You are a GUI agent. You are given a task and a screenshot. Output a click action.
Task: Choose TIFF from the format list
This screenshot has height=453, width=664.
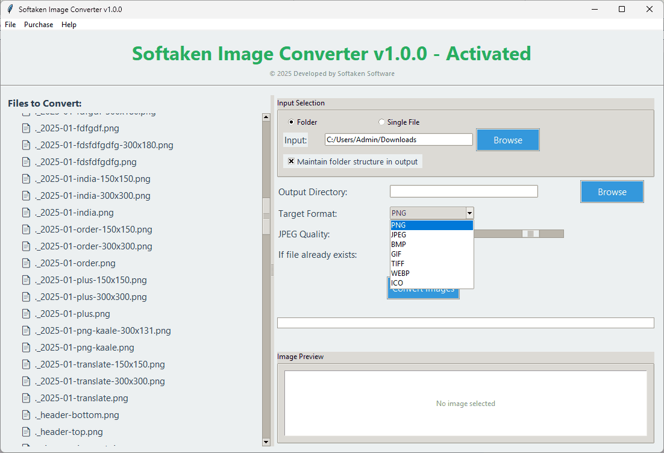pos(431,264)
